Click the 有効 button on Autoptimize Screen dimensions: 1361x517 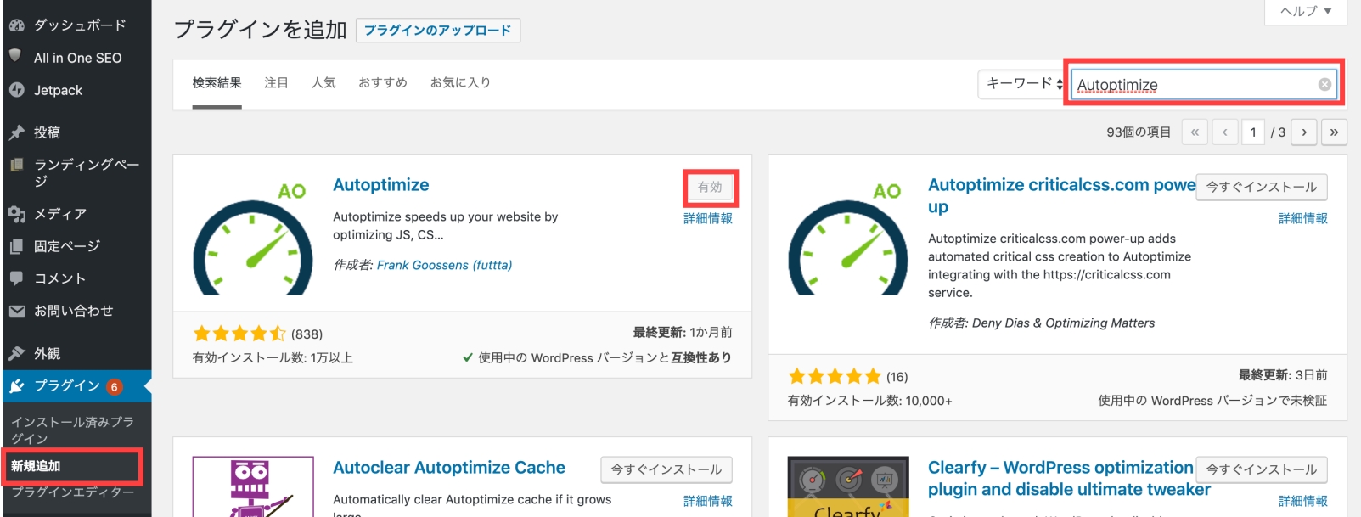click(x=710, y=188)
